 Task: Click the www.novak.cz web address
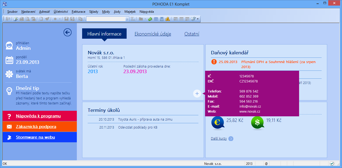point(250,112)
